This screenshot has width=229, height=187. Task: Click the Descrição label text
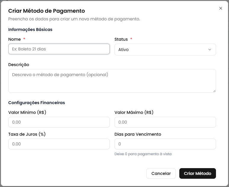[x=19, y=65]
